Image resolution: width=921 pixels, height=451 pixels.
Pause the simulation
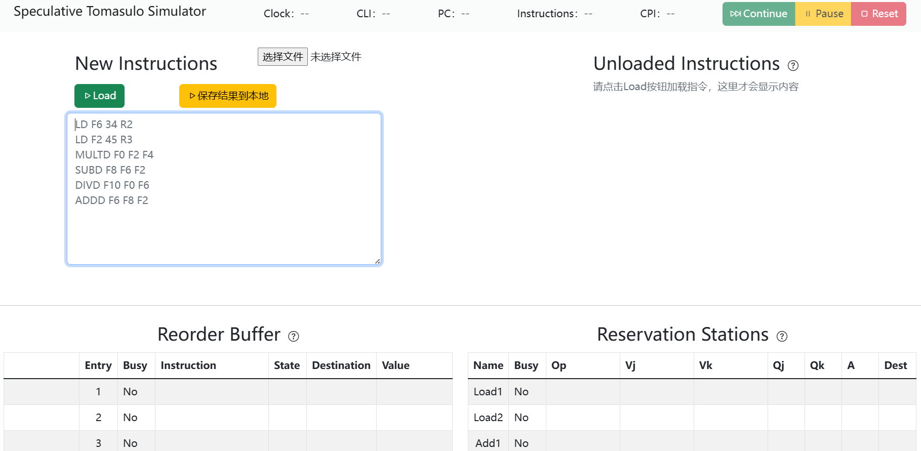point(823,14)
